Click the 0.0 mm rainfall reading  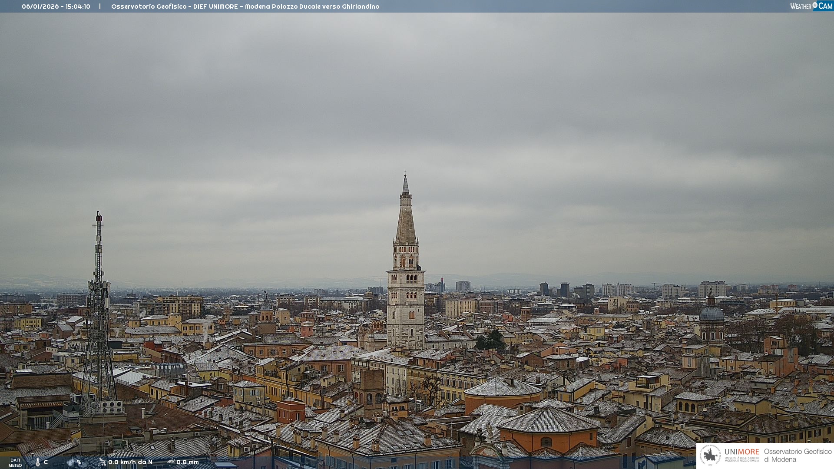pos(187,462)
